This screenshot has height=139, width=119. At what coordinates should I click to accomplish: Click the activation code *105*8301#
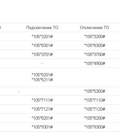click(42, 45)
